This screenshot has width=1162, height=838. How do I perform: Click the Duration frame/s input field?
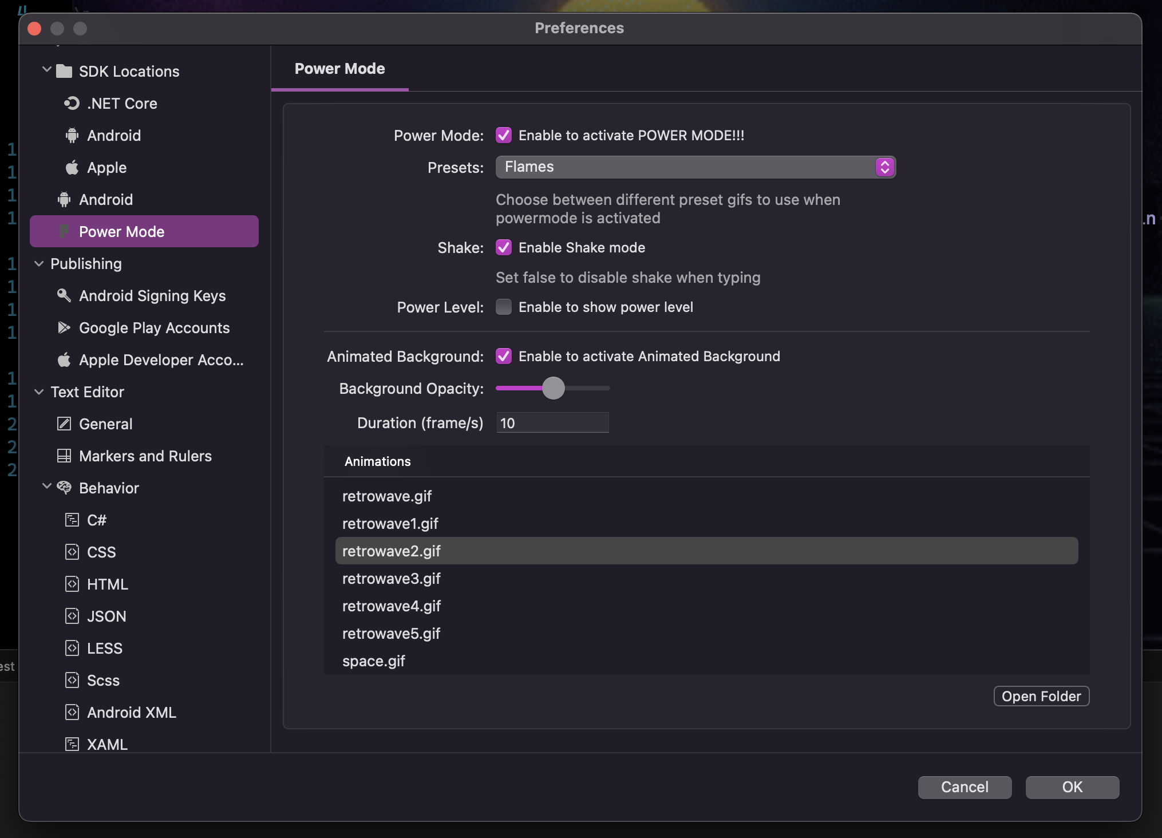(552, 423)
